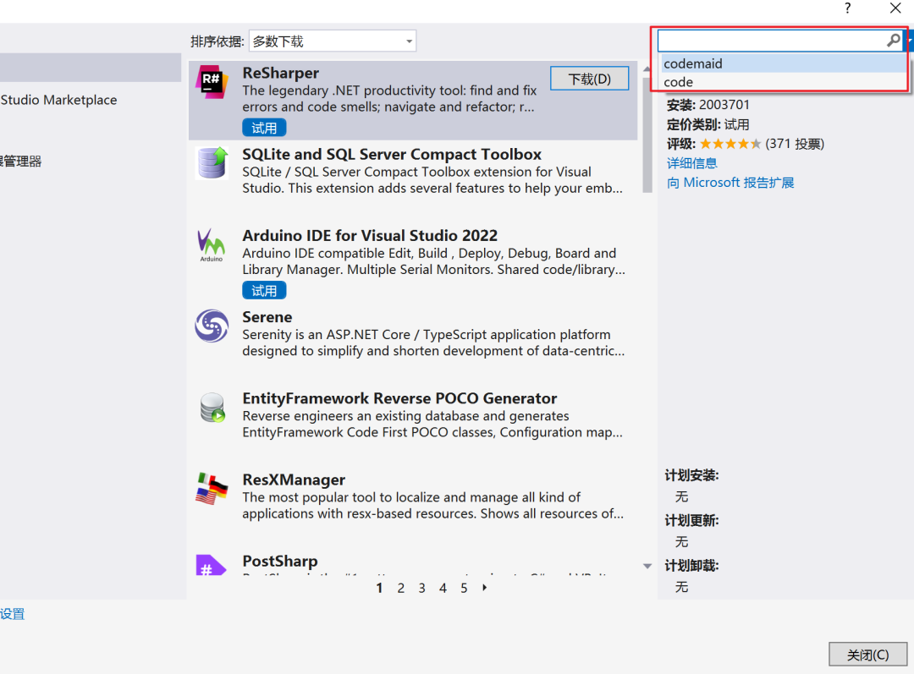914x674 pixels.
Task: Click 向 Microsoft 报告扩展 link
Action: (x=730, y=183)
